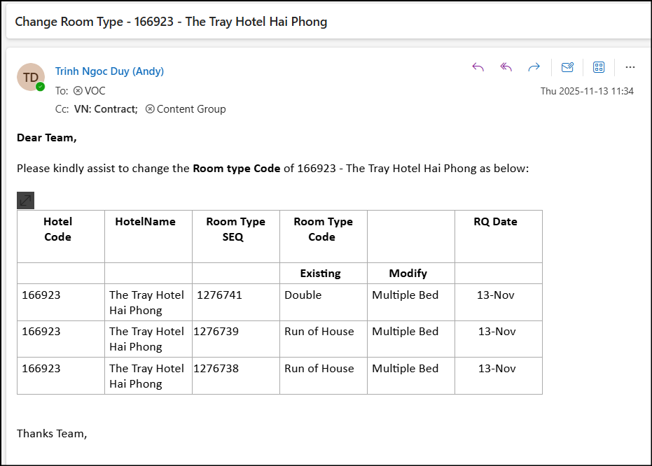The image size is (652, 466).
Task: Expand the table with the diagonal-arrows icon
Action: coord(25,200)
